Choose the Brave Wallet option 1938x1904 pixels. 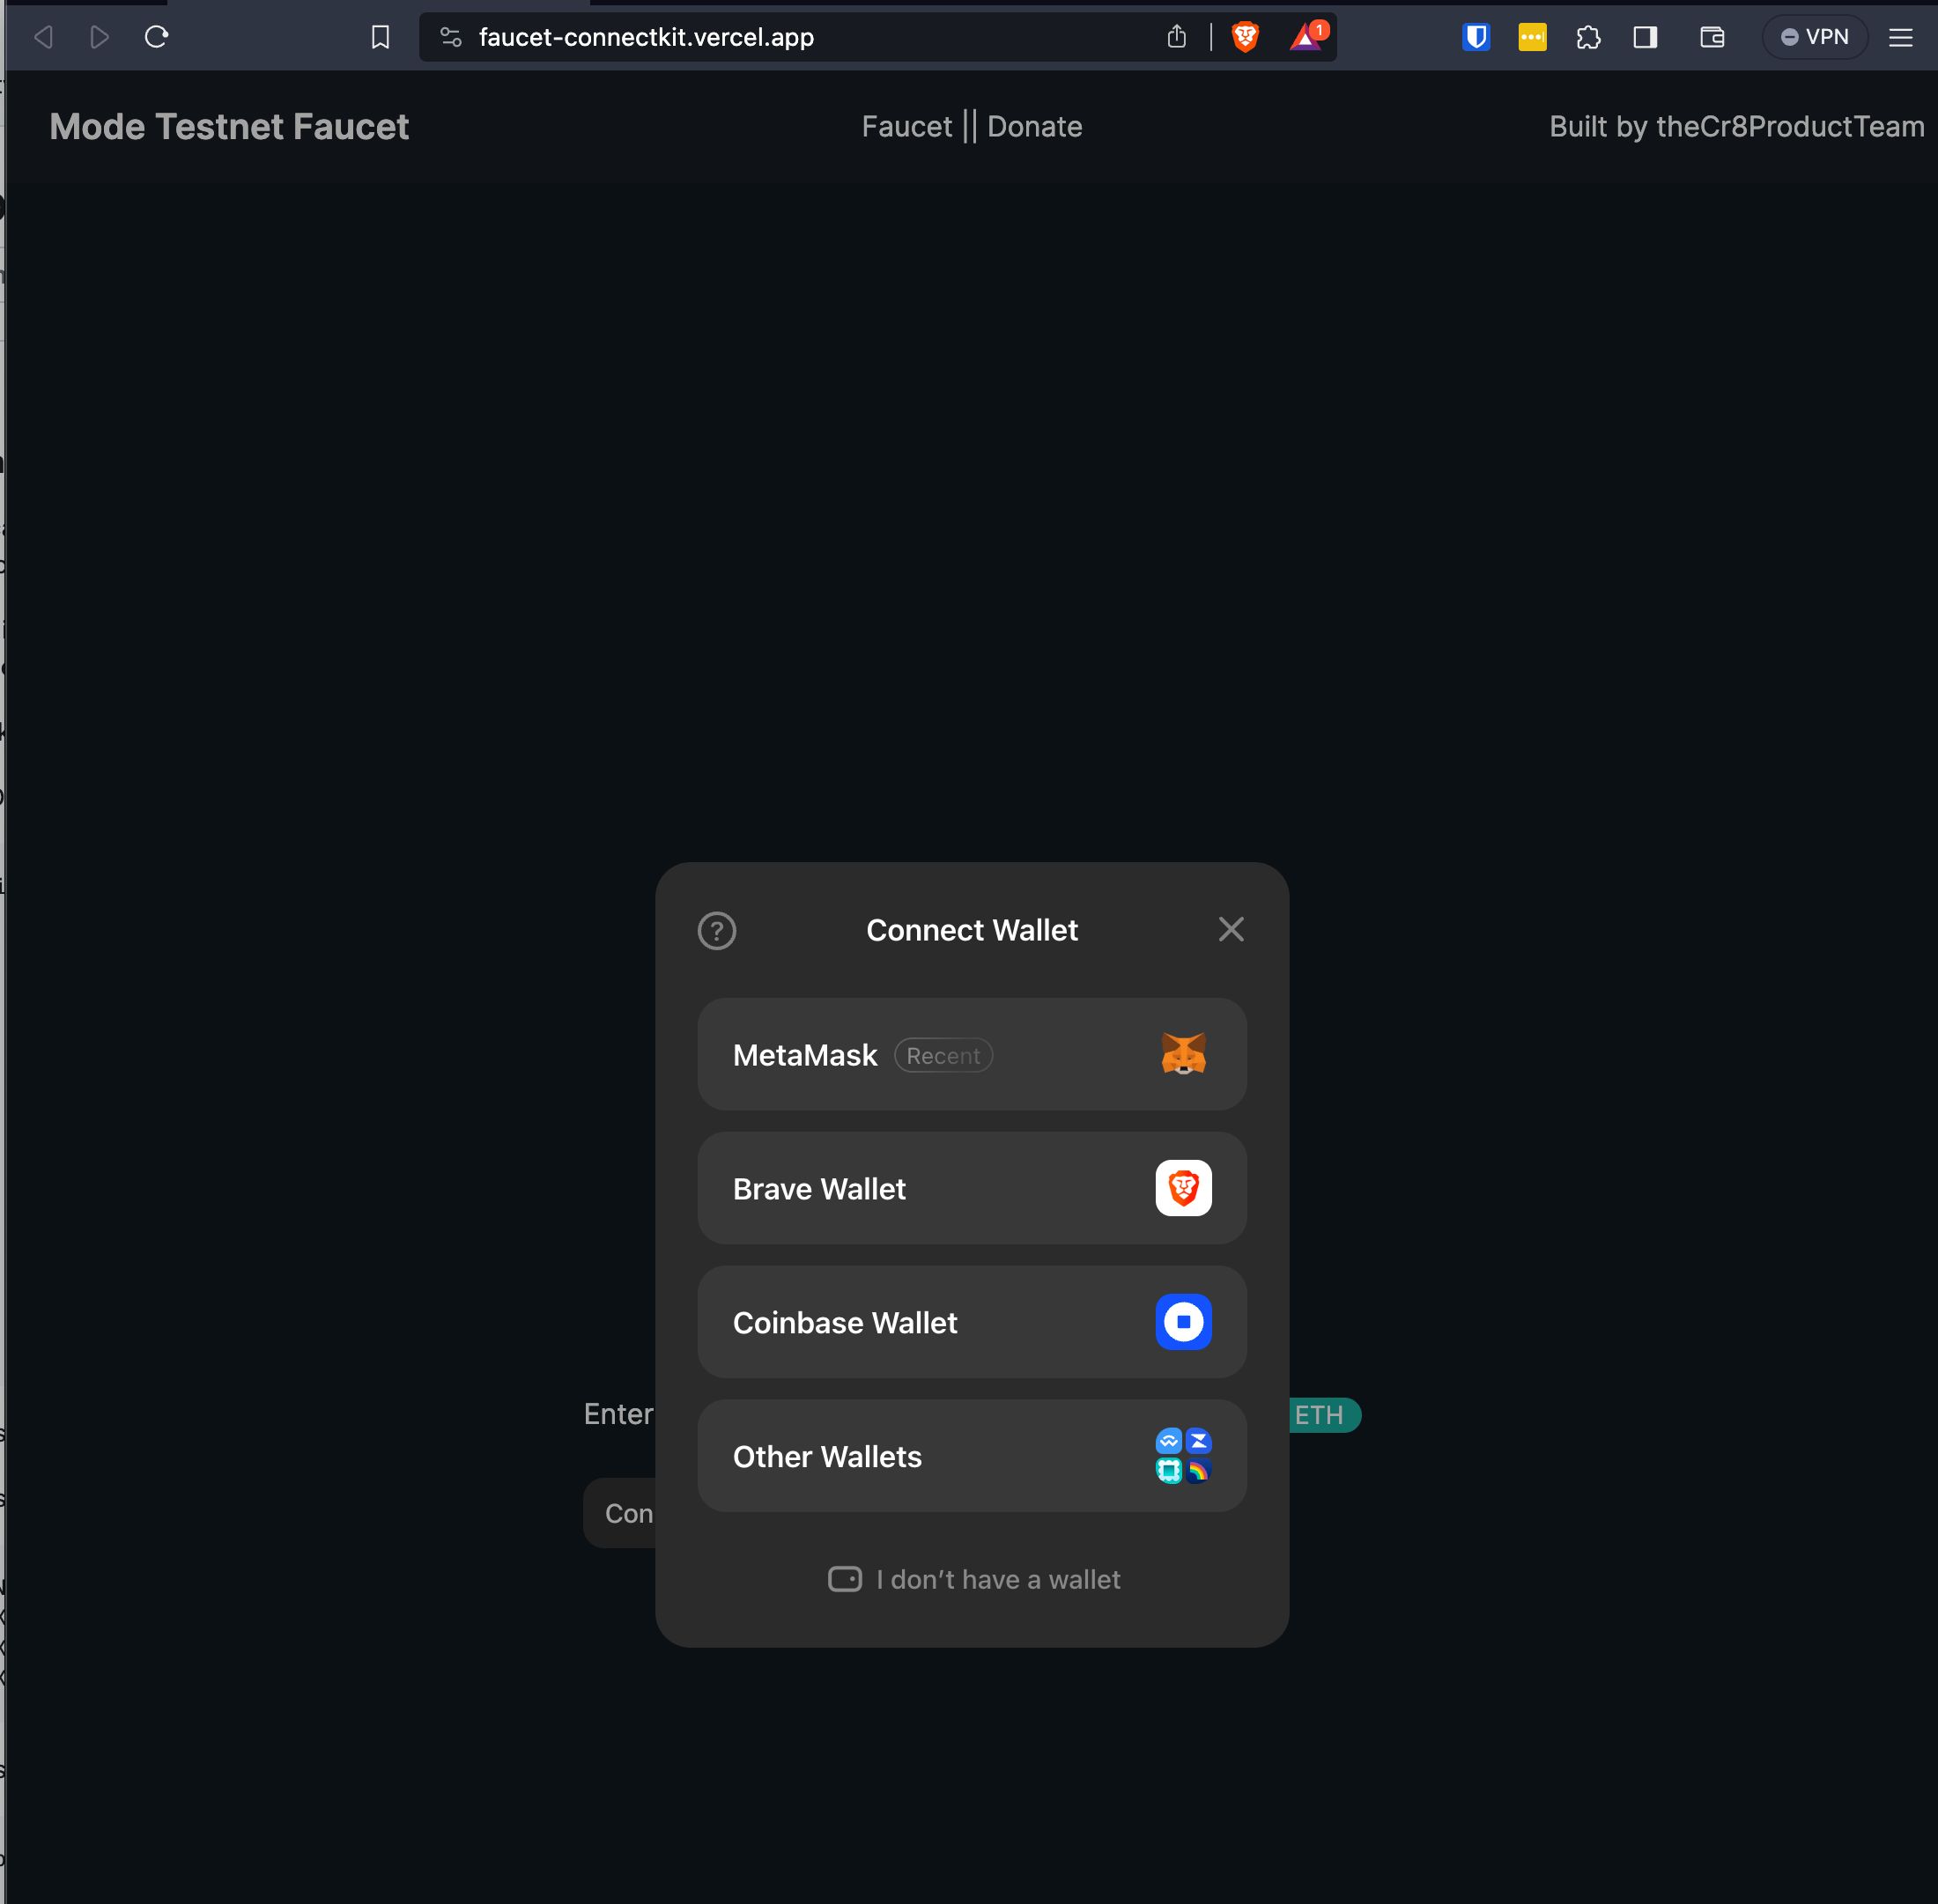click(972, 1188)
